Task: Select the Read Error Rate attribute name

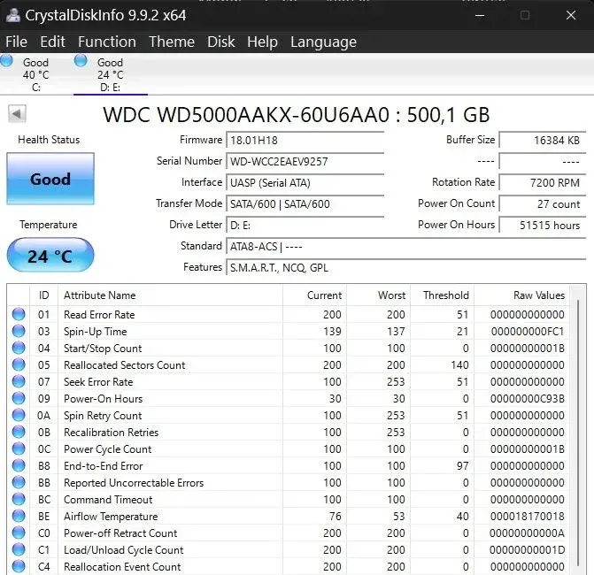Action: [99, 315]
